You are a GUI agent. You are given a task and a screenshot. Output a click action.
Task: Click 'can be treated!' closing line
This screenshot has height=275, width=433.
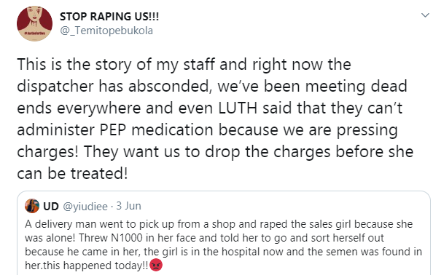pos(73,174)
